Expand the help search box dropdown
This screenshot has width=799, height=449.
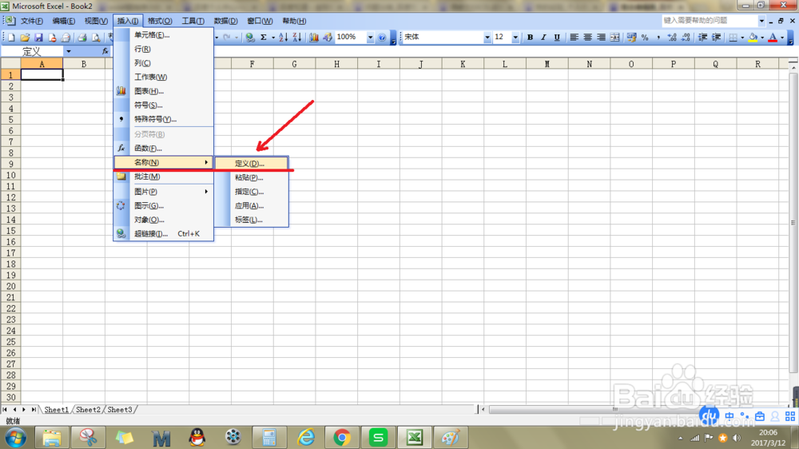[x=761, y=21]
